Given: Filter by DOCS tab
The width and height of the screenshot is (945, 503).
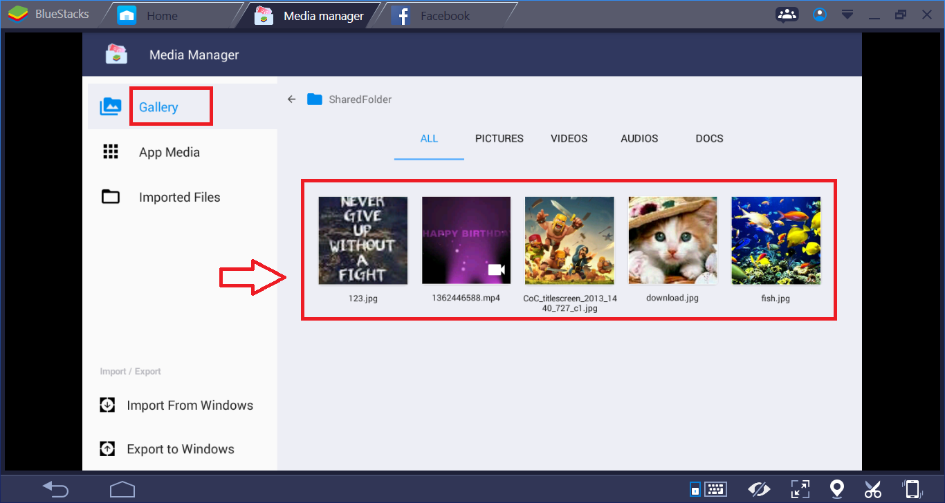Looking at the screenshot, I should tap(710, 139).
